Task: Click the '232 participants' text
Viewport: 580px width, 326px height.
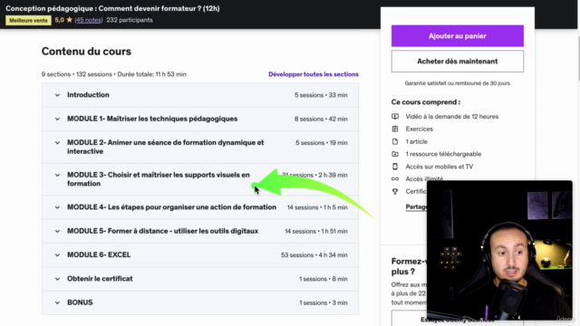Action: point(130,20)
